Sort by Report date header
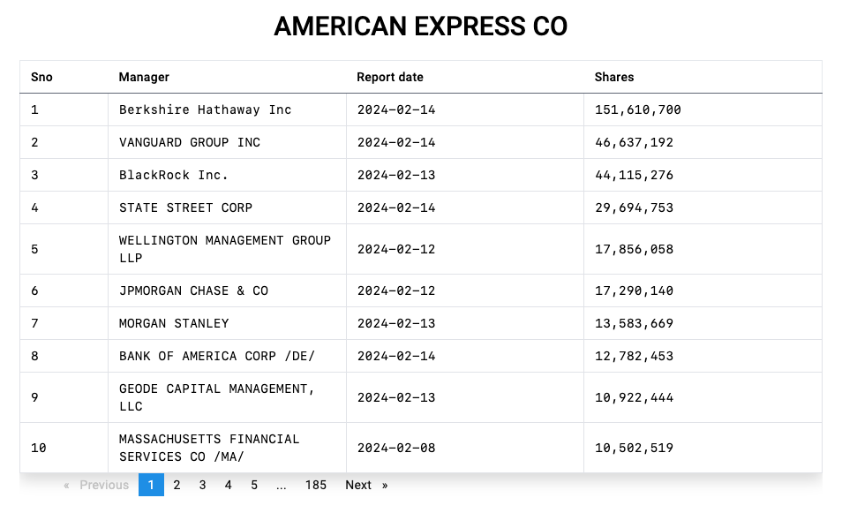This screenshot has width=842, height=513. (390, 77)
